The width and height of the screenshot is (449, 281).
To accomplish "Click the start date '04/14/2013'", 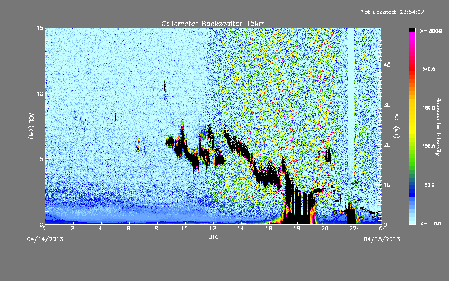I will click(45, 239).
